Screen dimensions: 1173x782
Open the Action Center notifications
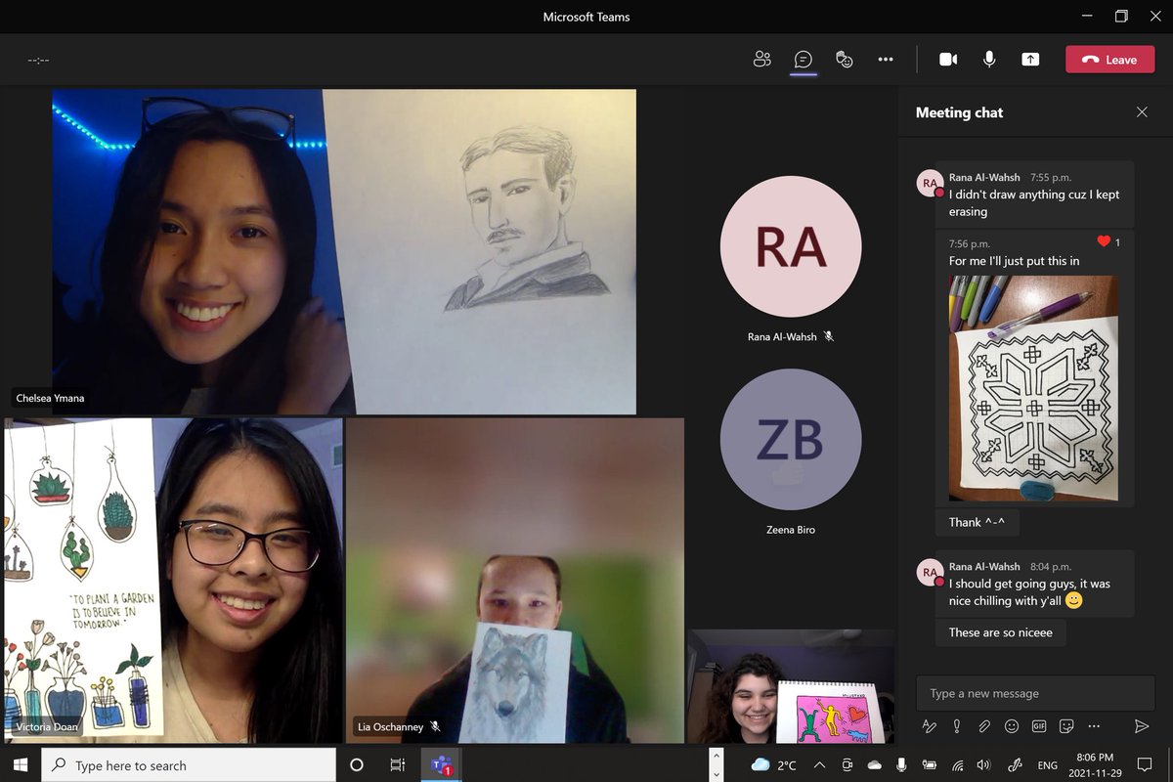tap(1145, 765)
